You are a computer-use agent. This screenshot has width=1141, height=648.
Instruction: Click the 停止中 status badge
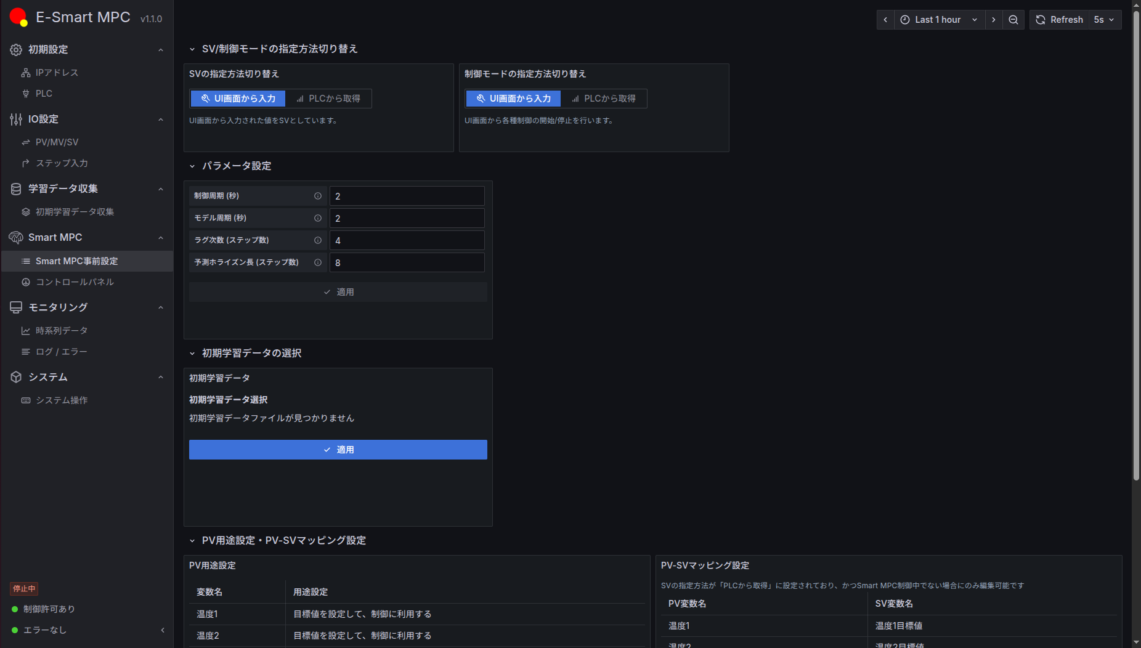click(24, 589)
